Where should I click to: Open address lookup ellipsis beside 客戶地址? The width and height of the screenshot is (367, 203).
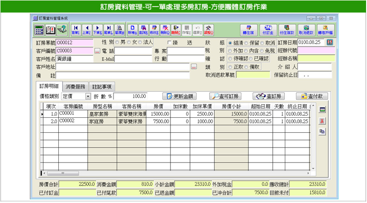[x=194, y=67]
